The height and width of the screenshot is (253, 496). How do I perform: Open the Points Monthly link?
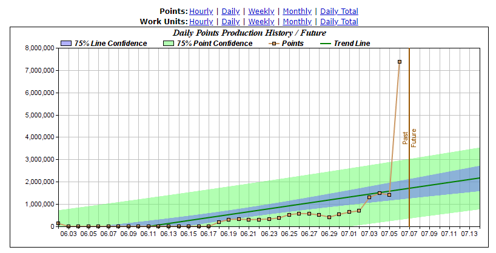(297, 11)
